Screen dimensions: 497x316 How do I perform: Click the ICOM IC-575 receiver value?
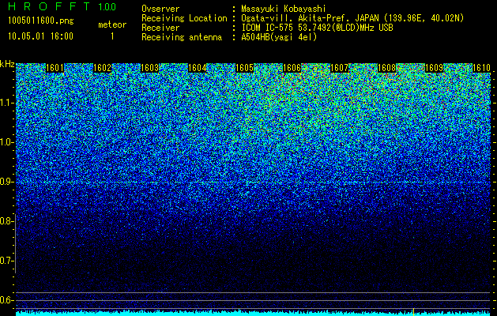pyautogui.click(x=318, y=28)
